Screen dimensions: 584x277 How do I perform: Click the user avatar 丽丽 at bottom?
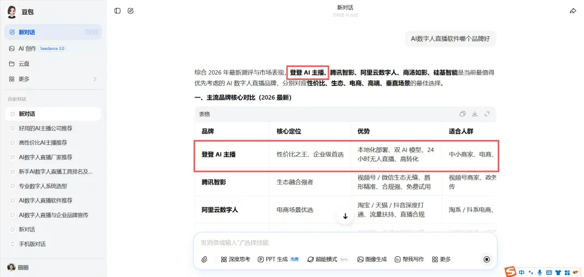[x=11, y=267]
